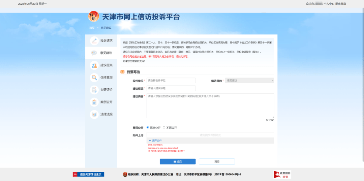Select the 不愿公开 radio button
364x181 pixels.
164,128
